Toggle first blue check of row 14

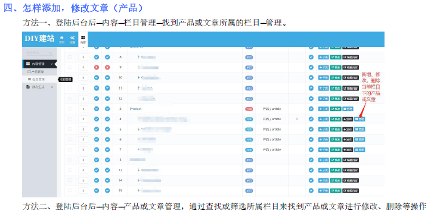tap(97, 180)
